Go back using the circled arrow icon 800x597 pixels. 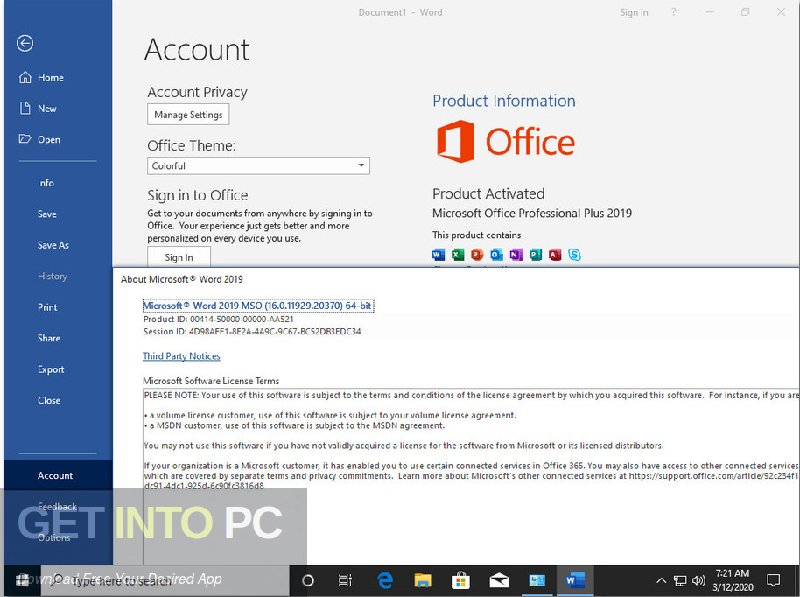pyautogui.click(x=25, y=44)
